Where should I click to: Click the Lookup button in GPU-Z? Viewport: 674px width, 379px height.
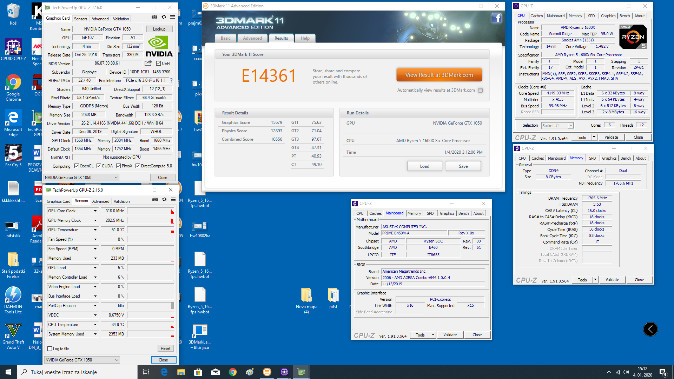point(159,29)
